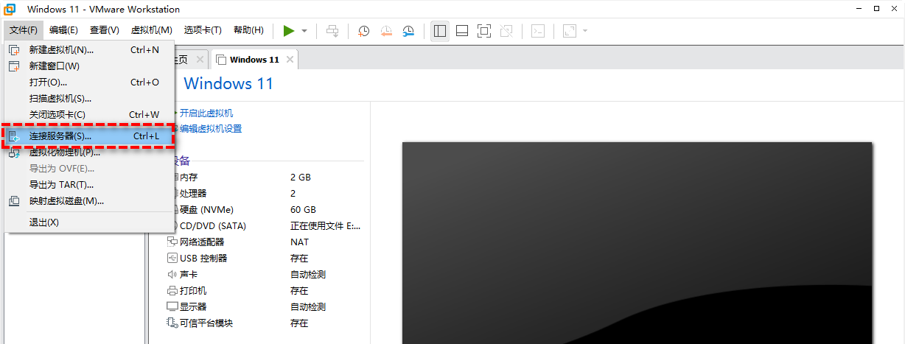Close the Windows 11 tab
This screenshot has height=344, width=905.
click(290, 60)
